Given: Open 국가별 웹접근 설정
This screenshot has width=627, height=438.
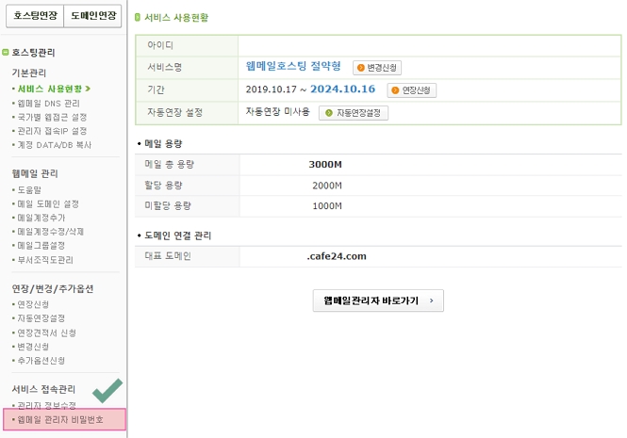Looking at the screenshot, I should coord(53,117).
